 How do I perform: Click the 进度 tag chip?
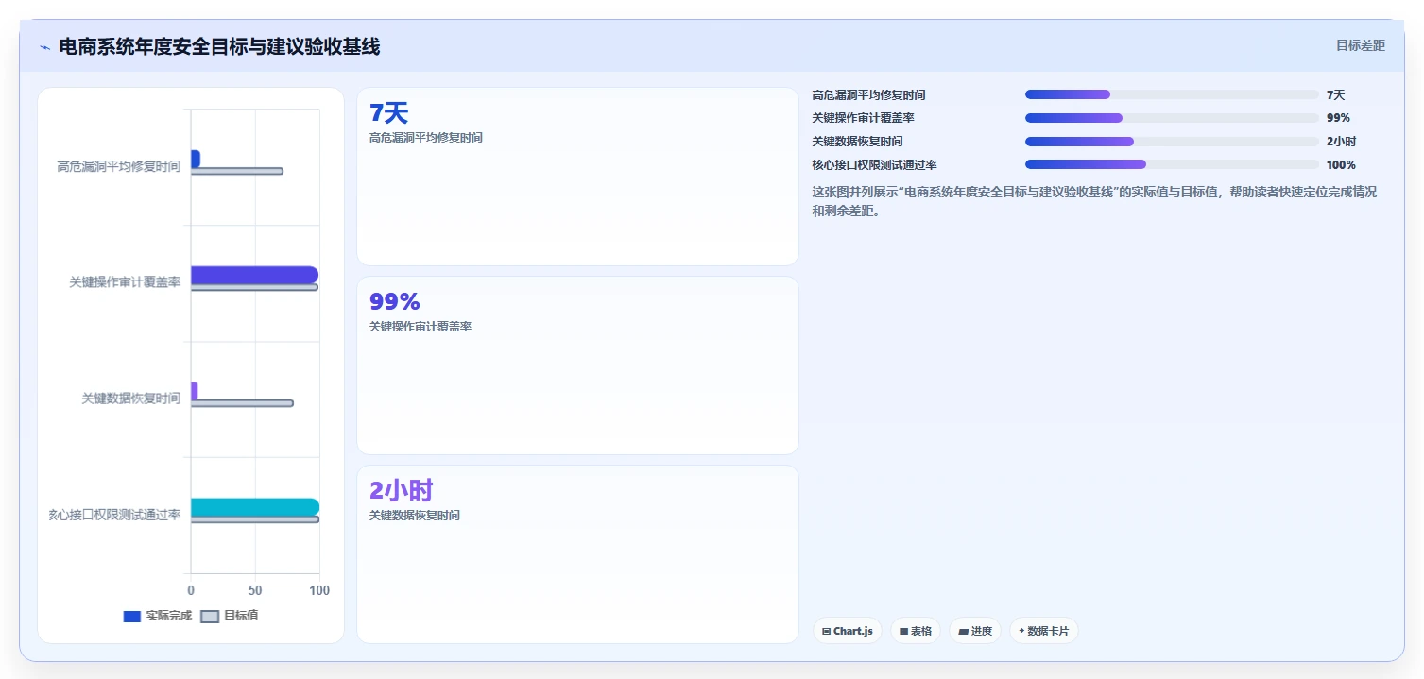tap(975, 631)
